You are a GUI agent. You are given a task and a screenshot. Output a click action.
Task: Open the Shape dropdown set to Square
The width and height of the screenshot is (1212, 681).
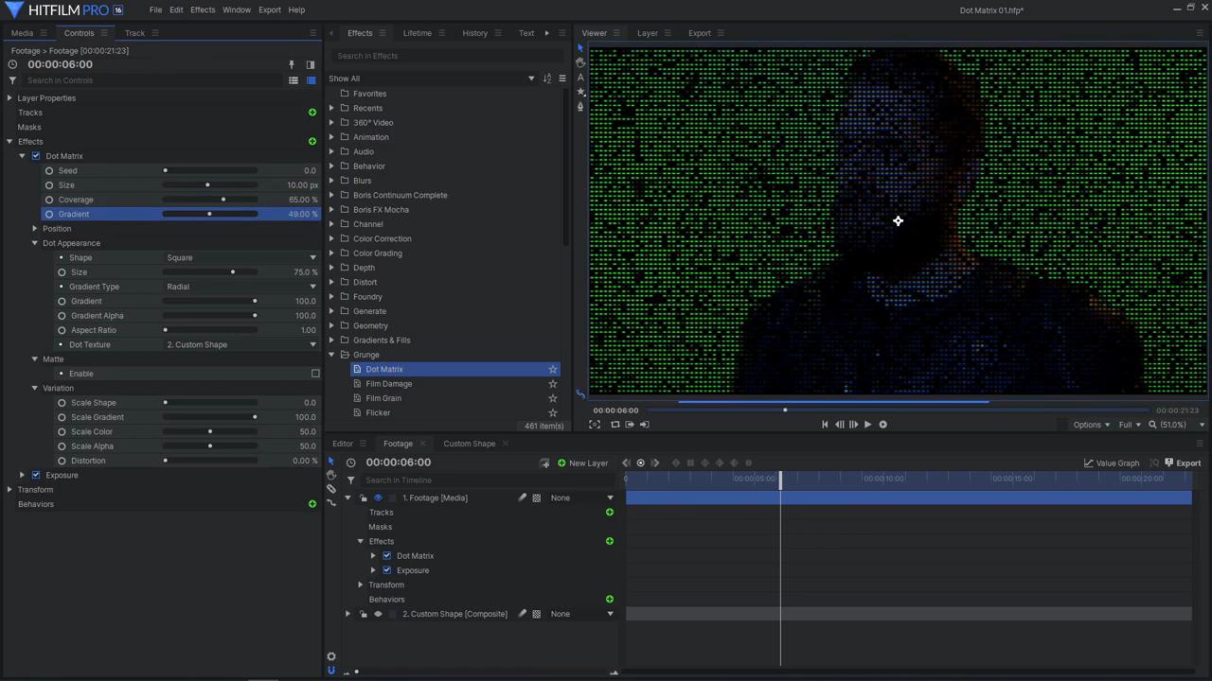[241, 258]
